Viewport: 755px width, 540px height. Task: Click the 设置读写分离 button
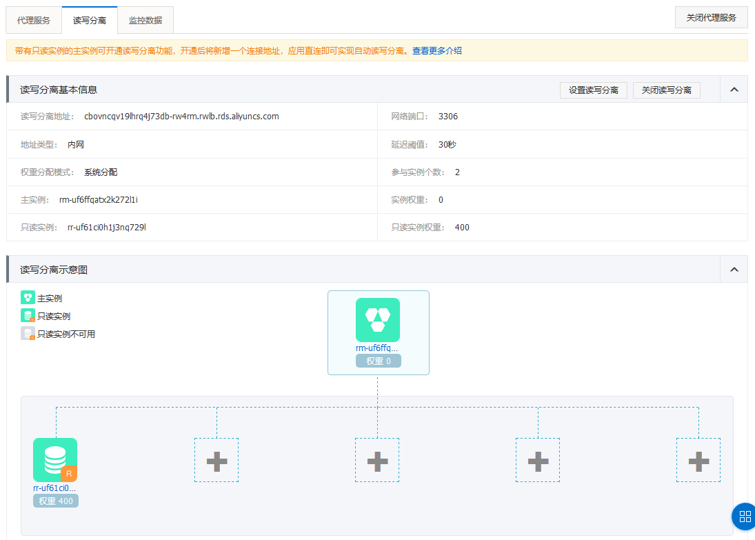593,90
